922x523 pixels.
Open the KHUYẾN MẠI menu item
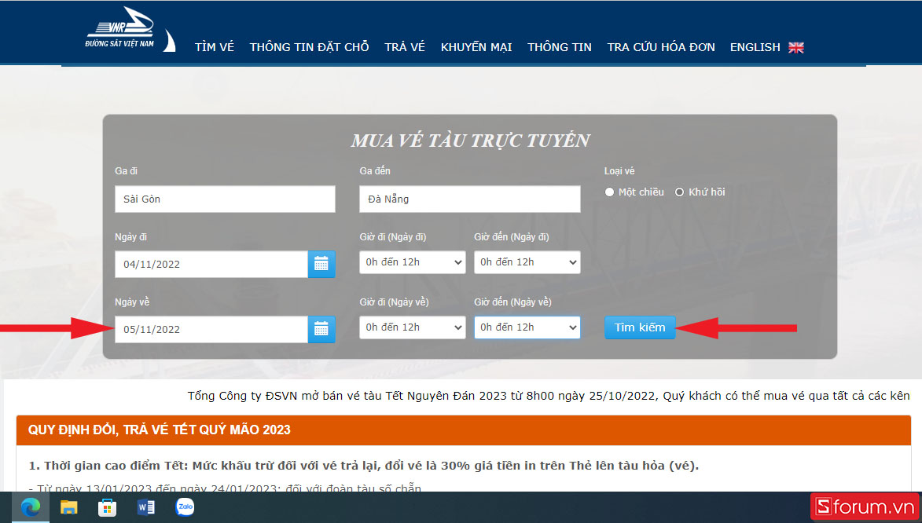click(476, 47)
